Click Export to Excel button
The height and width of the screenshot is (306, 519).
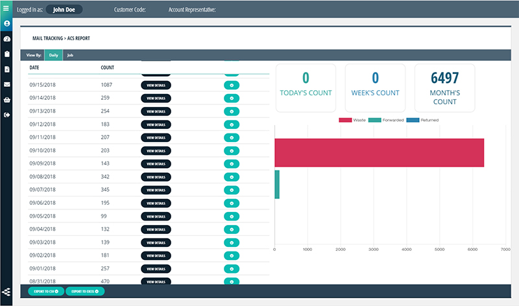click(x=85, y=292)
